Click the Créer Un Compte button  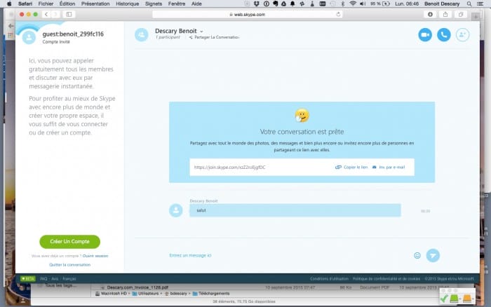click(70, 242)
